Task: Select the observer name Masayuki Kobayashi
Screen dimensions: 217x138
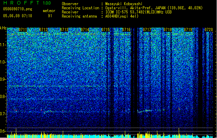Action: click(x=124, y=4)
